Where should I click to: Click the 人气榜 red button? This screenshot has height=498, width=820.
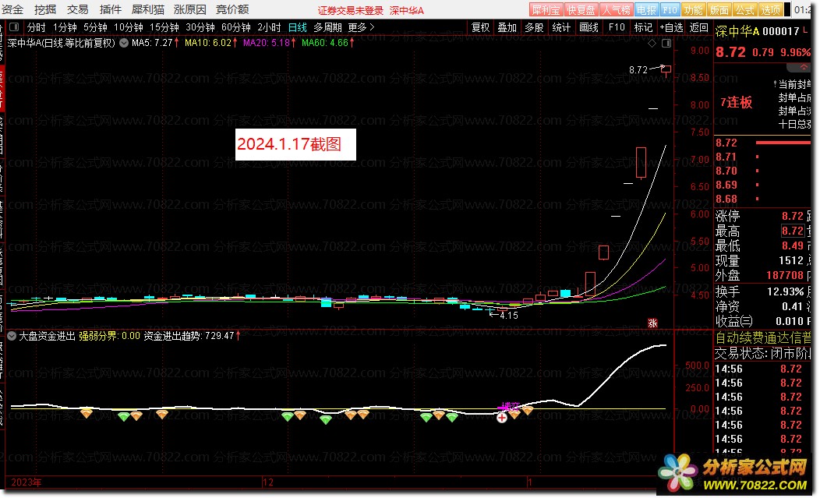tap(616, 10)
